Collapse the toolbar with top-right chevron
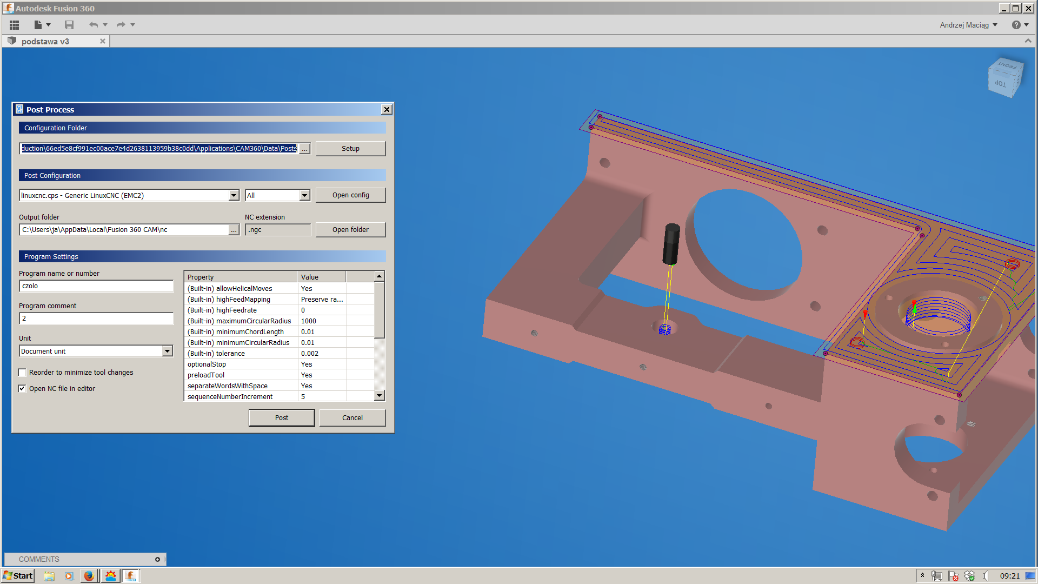1038x584 pixels. click(x=1028, y=41)
